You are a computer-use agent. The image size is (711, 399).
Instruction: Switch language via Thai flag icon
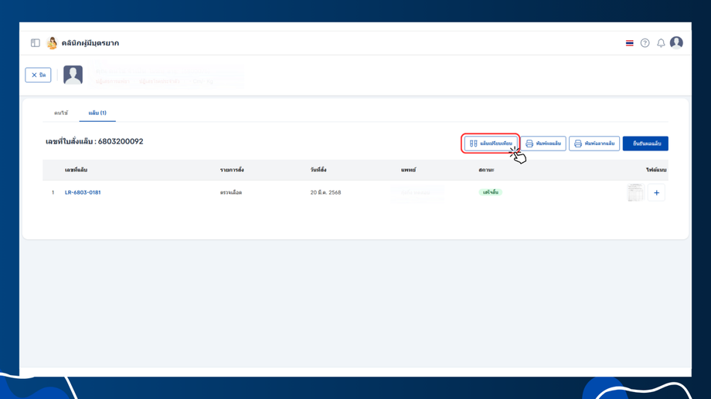(x=629, y=43)
